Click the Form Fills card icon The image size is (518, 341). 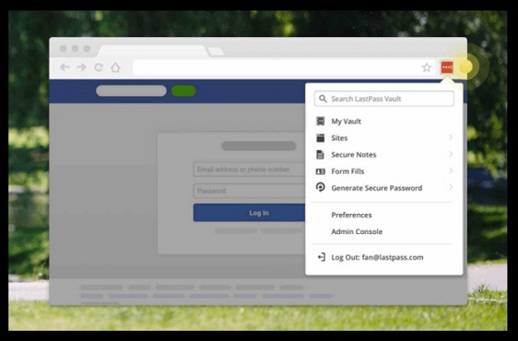(321, 171)
